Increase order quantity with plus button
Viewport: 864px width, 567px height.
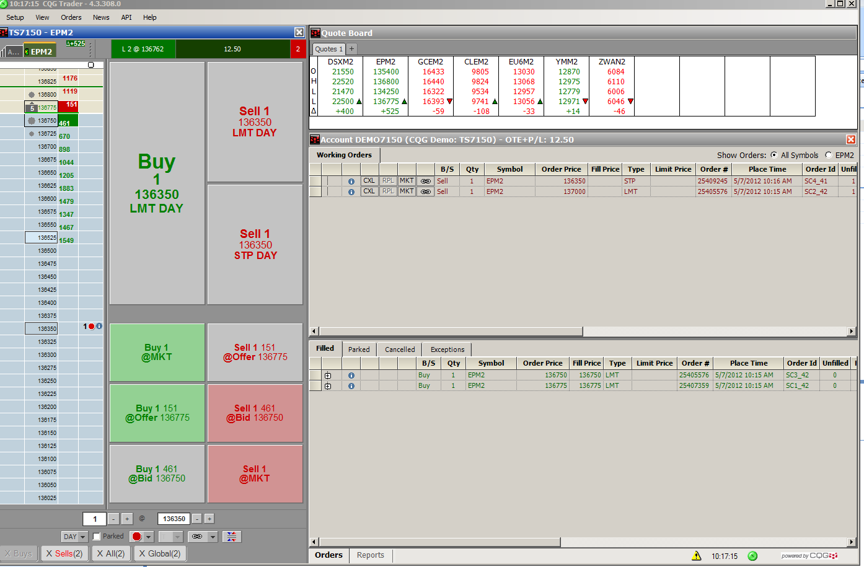[126, 519]
